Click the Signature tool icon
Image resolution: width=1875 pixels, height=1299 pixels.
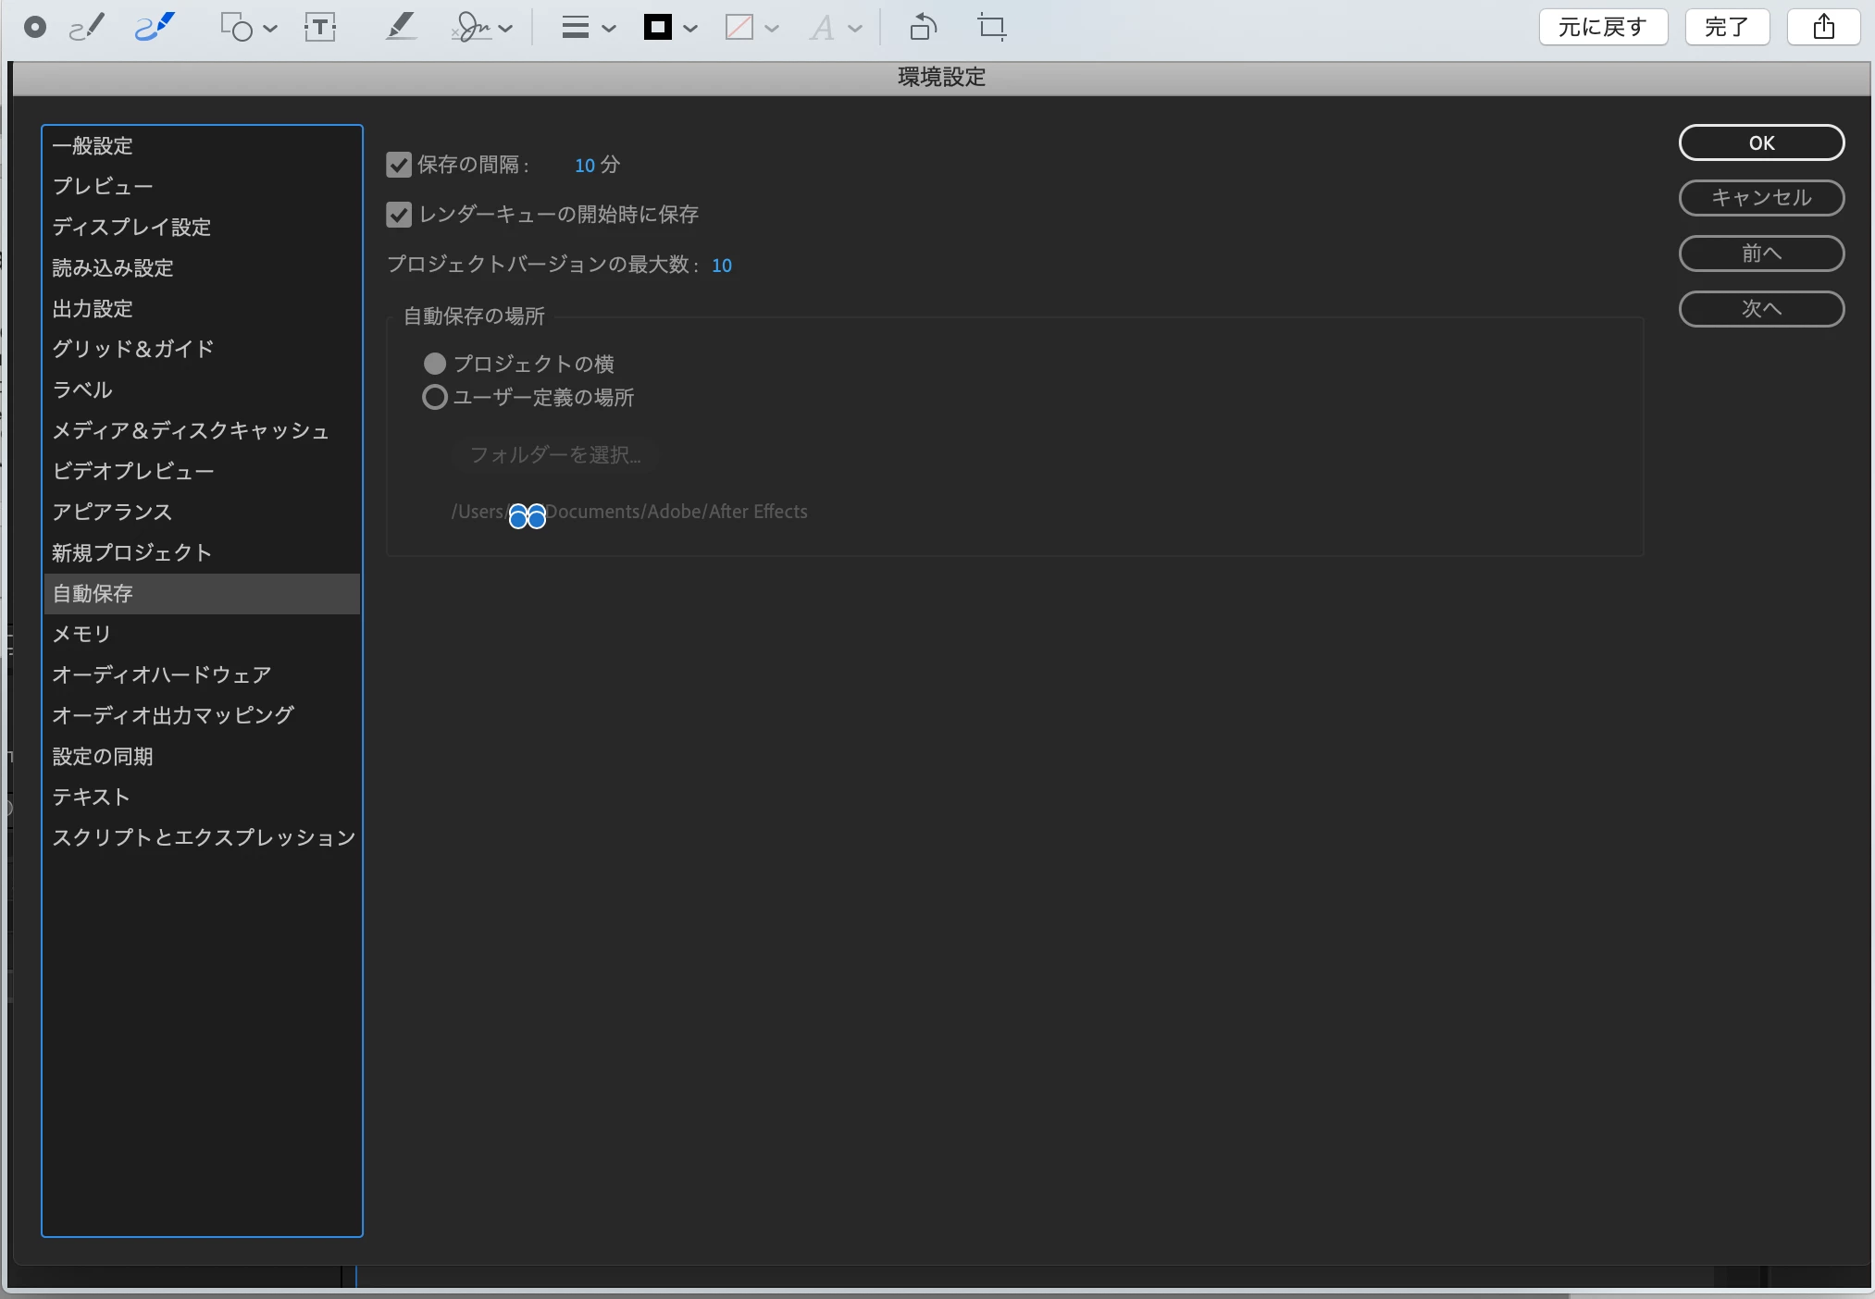tap(473, 27)
